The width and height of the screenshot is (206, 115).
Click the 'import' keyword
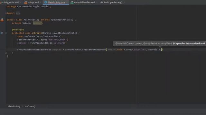click(11, 13)
